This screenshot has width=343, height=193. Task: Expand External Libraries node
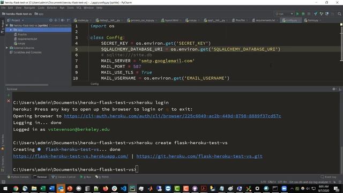(x=7, y=48)
